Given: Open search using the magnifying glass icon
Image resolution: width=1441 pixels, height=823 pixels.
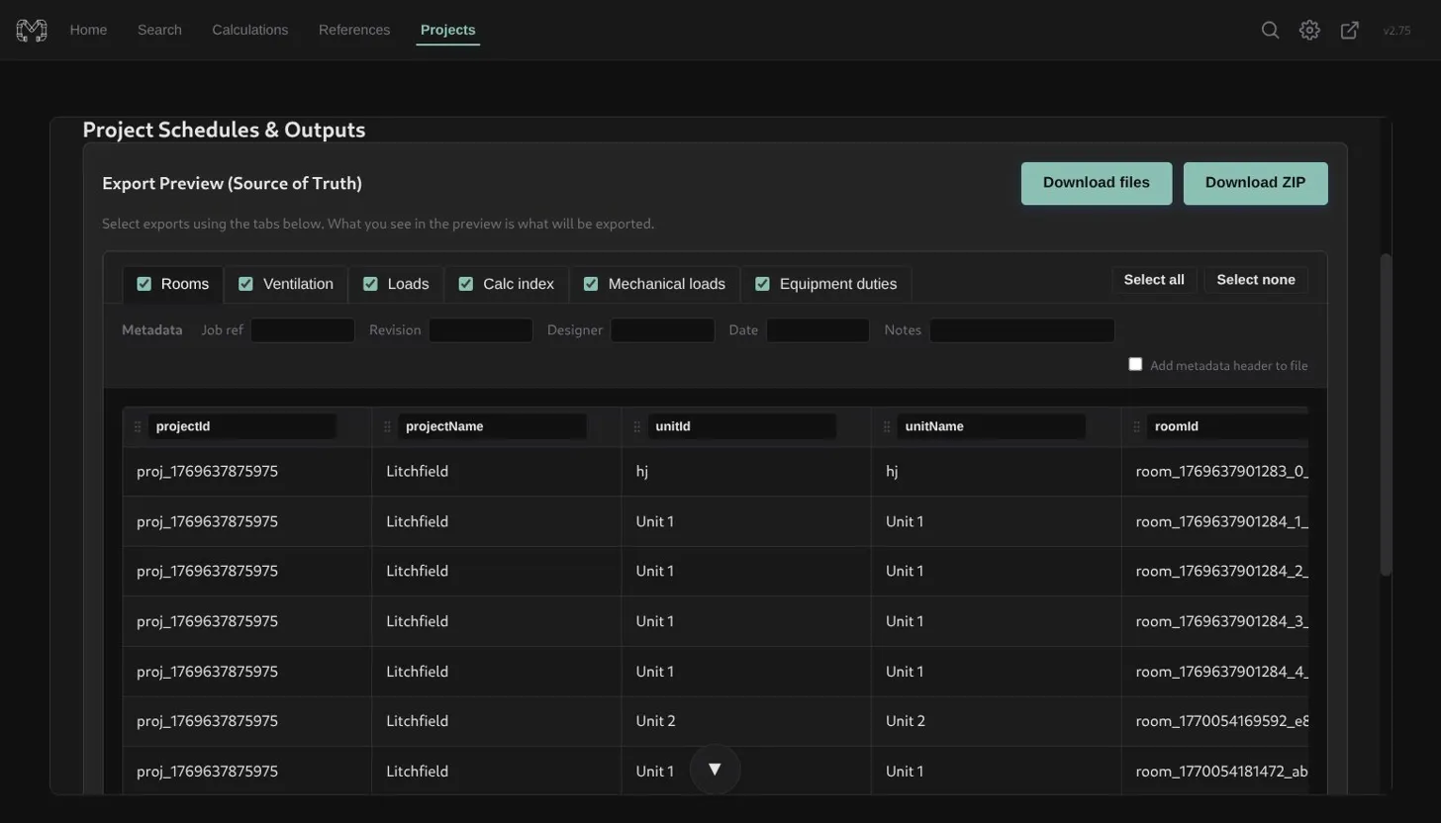Looking at the screenshot, I should click(1270, 30).
